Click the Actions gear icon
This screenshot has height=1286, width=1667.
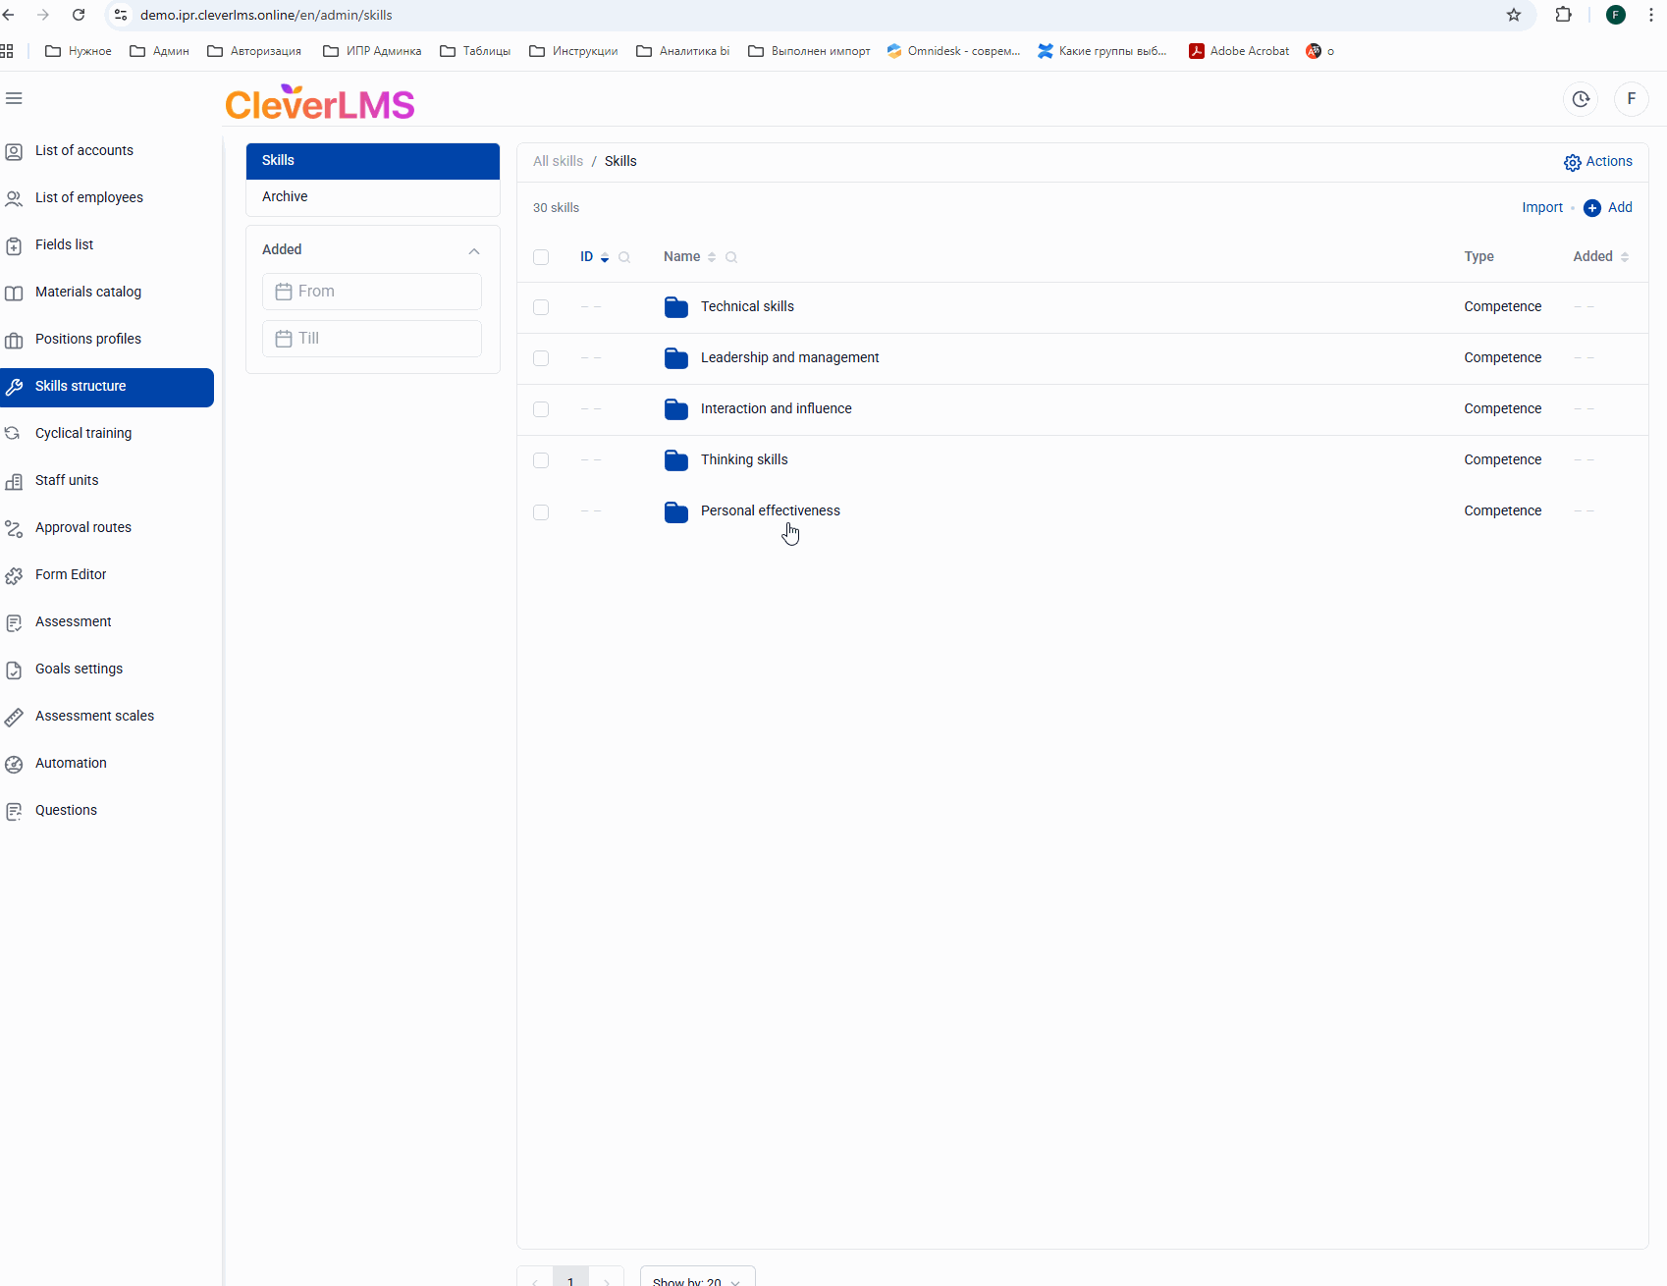tap(1573, 162)
